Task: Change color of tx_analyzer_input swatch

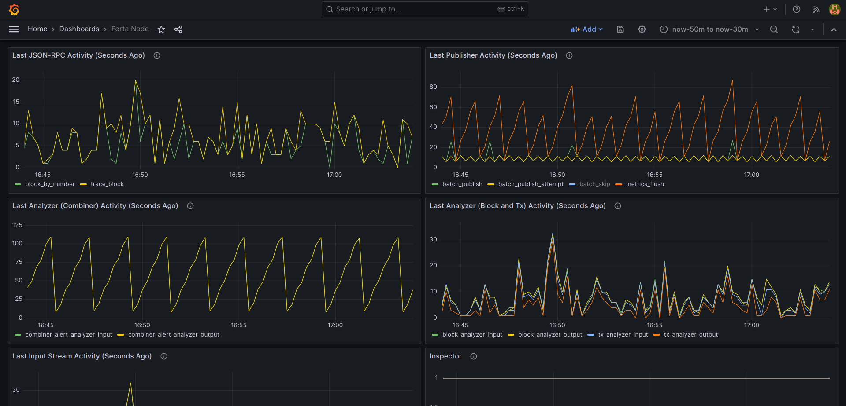Action: pos(591,335)
